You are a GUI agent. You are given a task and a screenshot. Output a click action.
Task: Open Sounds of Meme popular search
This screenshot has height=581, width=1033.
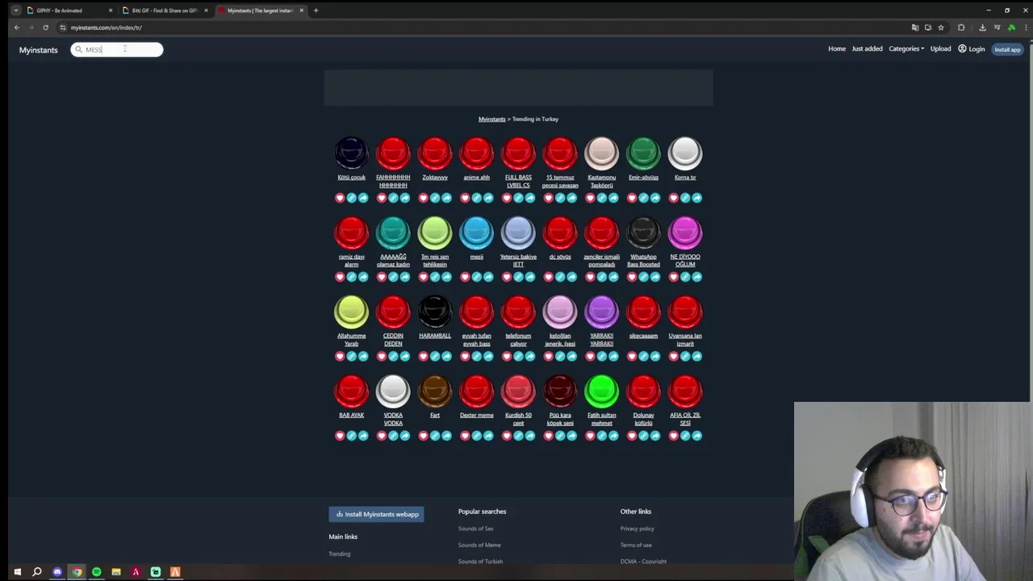pos(479,545)
